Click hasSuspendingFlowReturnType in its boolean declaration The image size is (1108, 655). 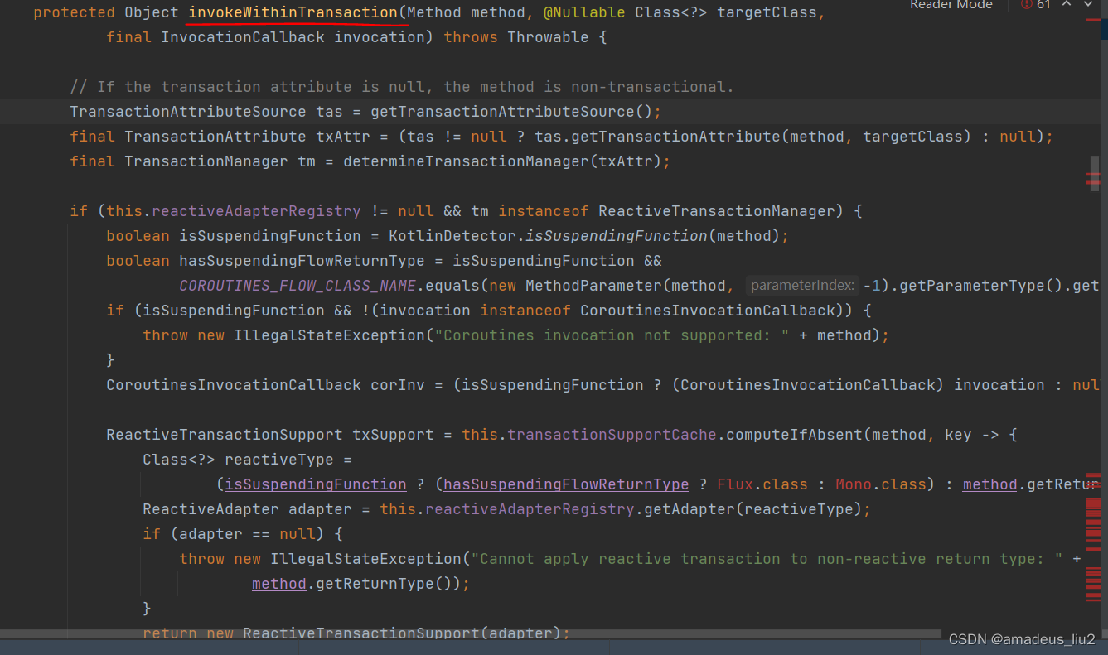pos(302,261)
